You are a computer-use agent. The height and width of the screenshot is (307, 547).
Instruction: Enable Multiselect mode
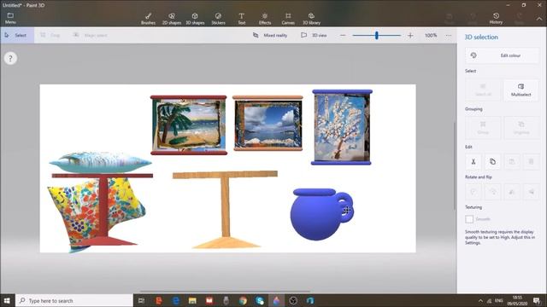(521, 90)
